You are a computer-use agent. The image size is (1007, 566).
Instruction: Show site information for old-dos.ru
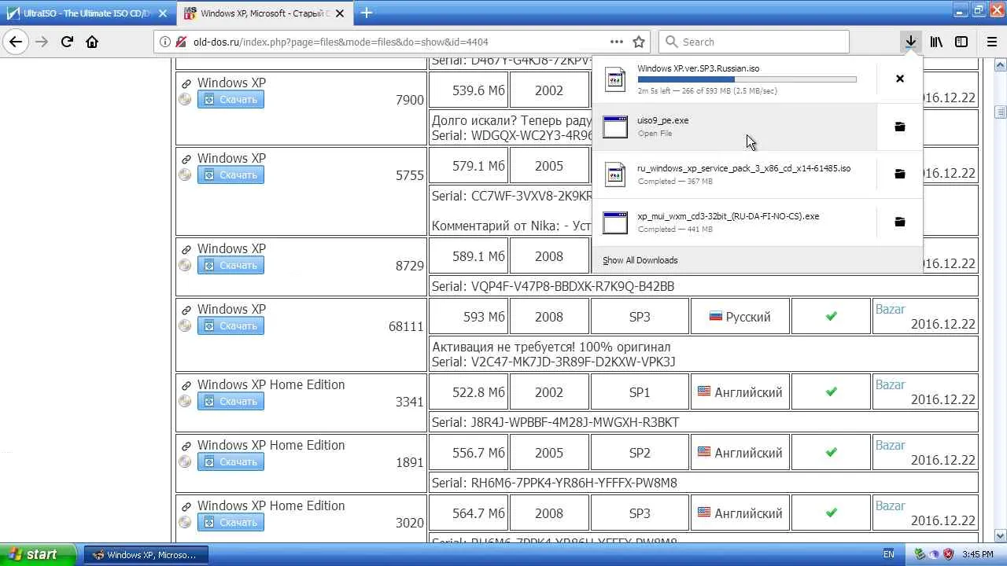pyautogui.click(x=164, y=42)
